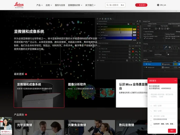The image size is (180, 135).
Task: Submit the message with 提交
Action: (x=172, y=131)
